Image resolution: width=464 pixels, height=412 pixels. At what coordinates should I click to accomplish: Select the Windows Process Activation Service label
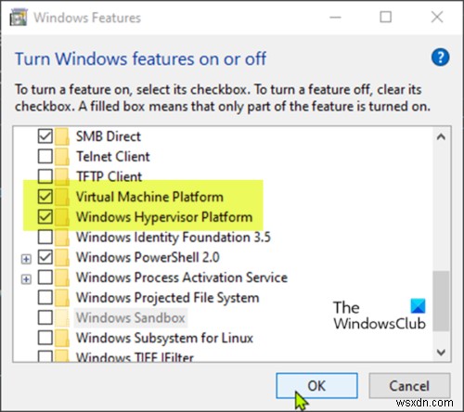click(x=182, y=277)
